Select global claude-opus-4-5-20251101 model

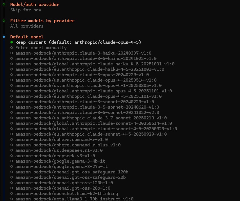[x=93, y=91]
